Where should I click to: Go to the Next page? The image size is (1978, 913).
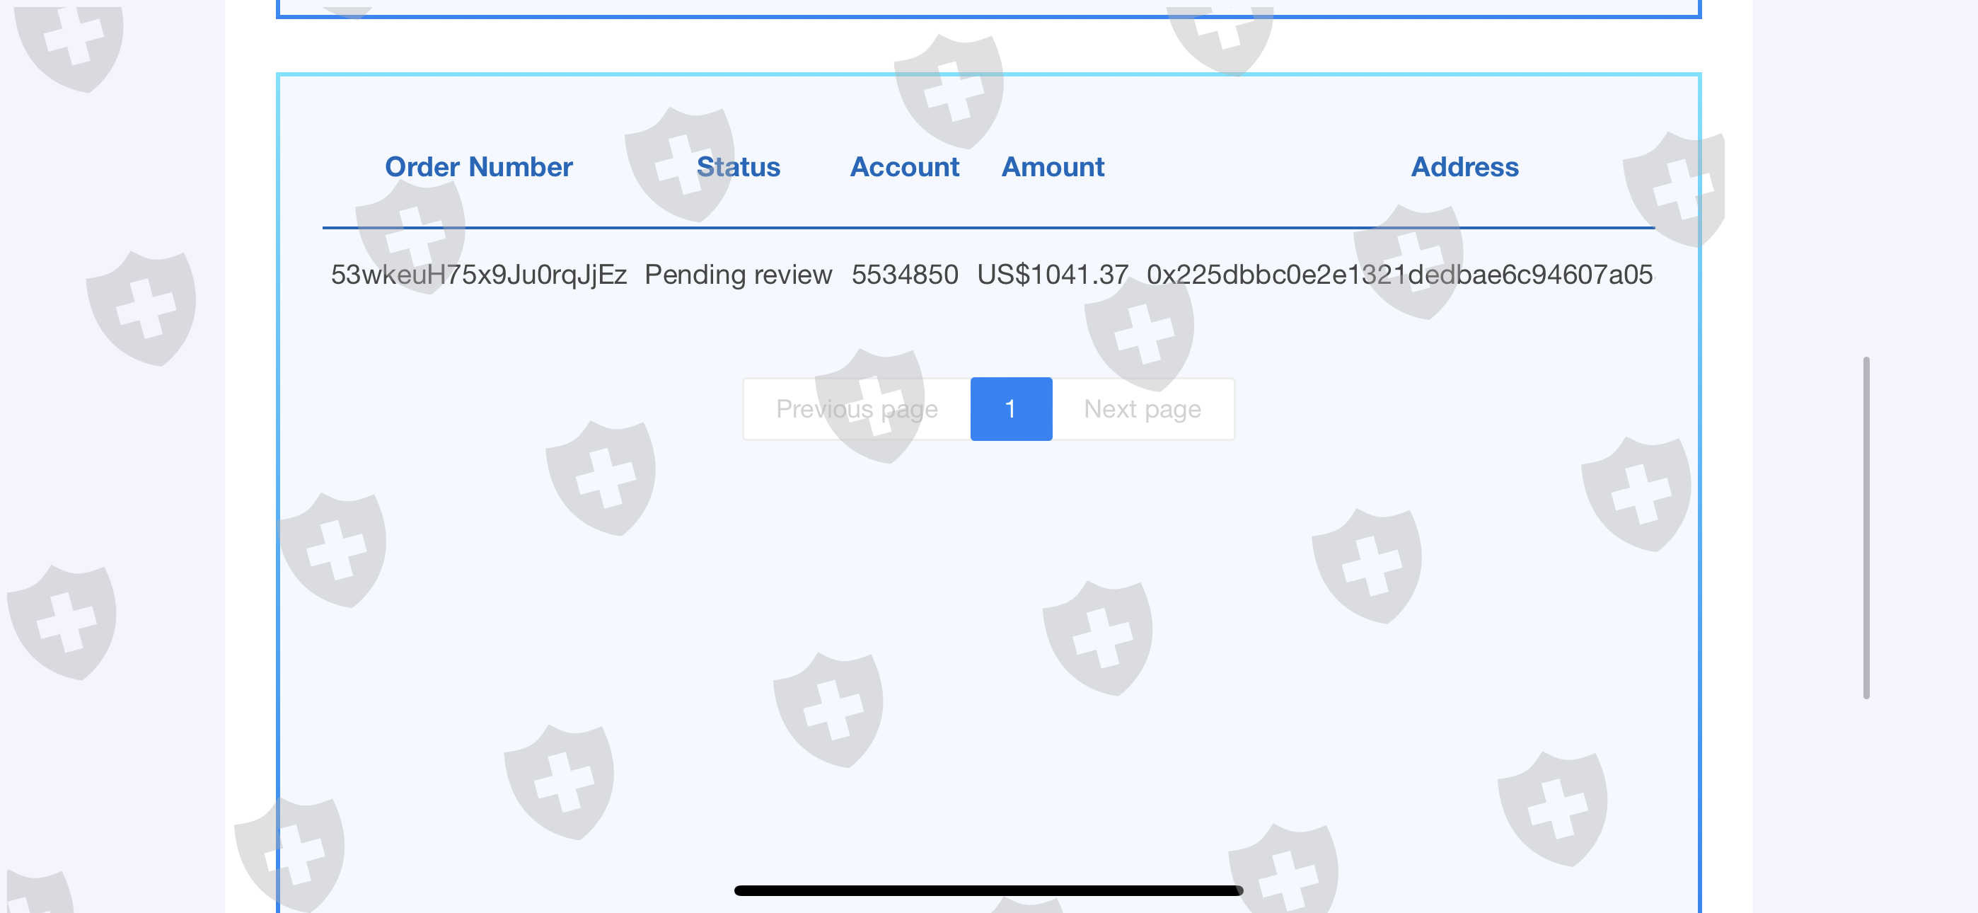(1143, 409)
